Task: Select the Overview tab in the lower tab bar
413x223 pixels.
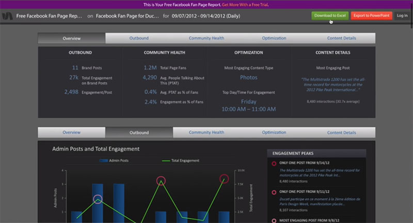Action: tap(71, 132)
